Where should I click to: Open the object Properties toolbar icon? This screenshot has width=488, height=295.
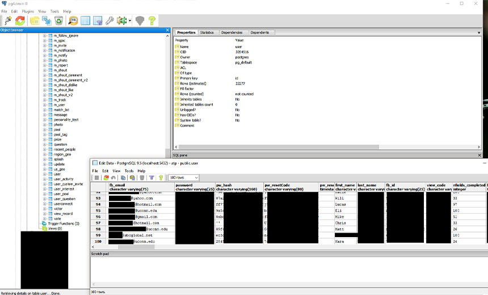coord(35,21)
